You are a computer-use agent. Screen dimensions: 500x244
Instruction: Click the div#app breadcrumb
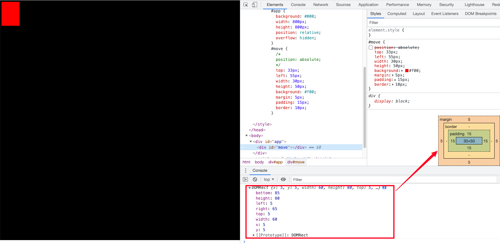[x=275, y=162]
